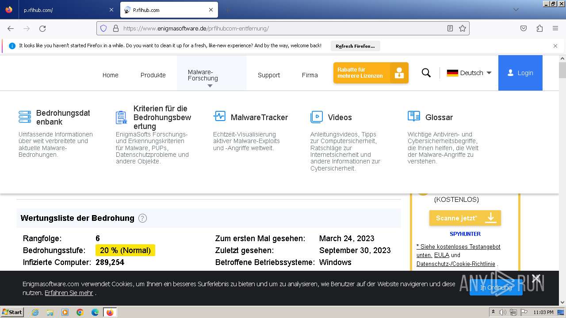Viewport: 566px width, 318px height.
Task: Launch Internet Explorer from taskbar
Action: point(35,312)
